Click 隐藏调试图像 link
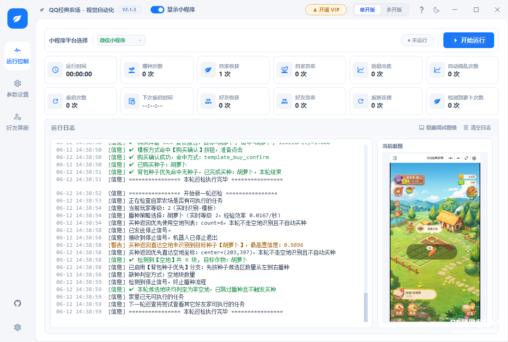Screen dimensions: 508x342 pos(438,128)
